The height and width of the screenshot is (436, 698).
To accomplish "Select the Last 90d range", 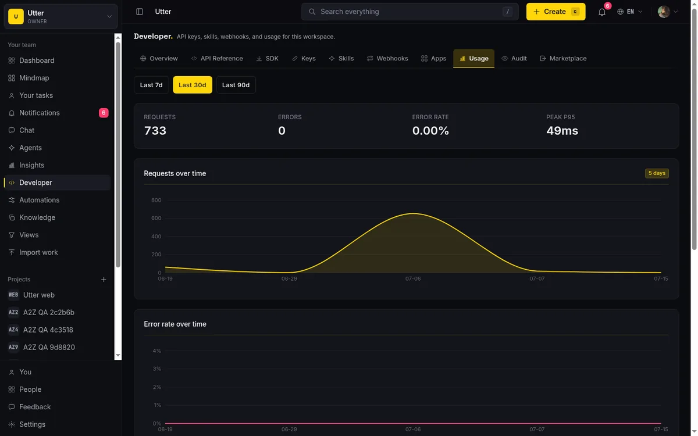I will [x=236, y=85].
